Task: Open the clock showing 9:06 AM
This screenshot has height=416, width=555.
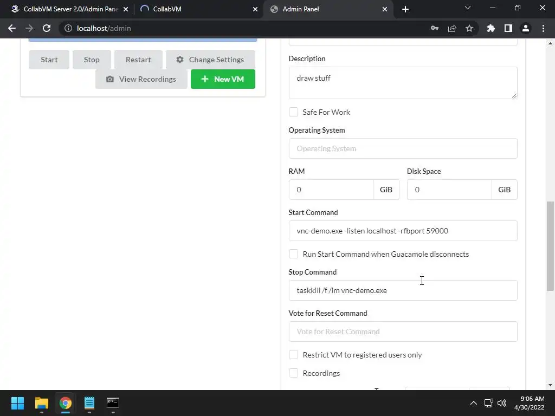Action: (529, 403)
